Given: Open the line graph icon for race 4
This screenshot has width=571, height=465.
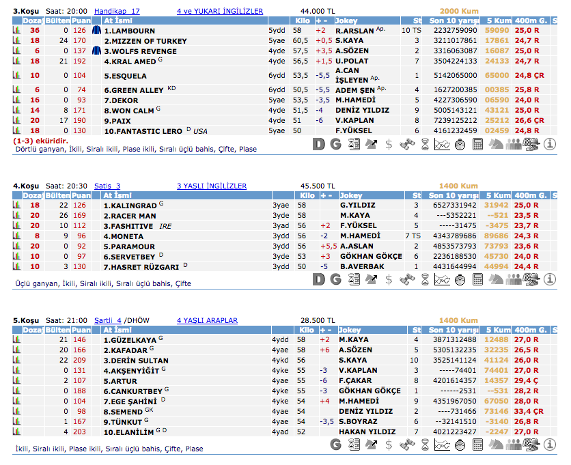Looking at the screenshot, I should click(442, 279).
